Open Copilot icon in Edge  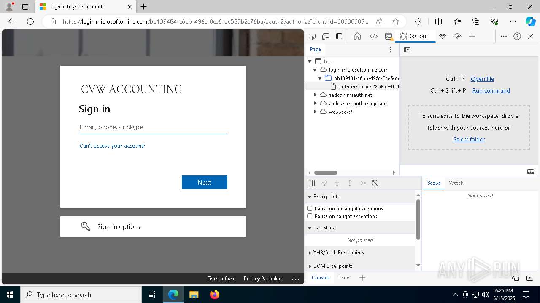click(x=530, y=21)
